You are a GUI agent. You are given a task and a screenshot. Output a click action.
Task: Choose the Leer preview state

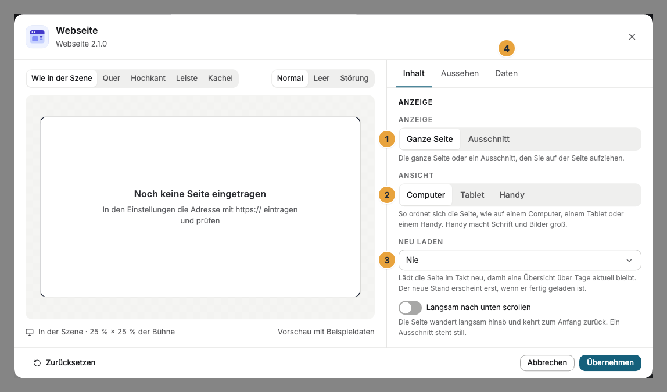[x=322, y=79]
